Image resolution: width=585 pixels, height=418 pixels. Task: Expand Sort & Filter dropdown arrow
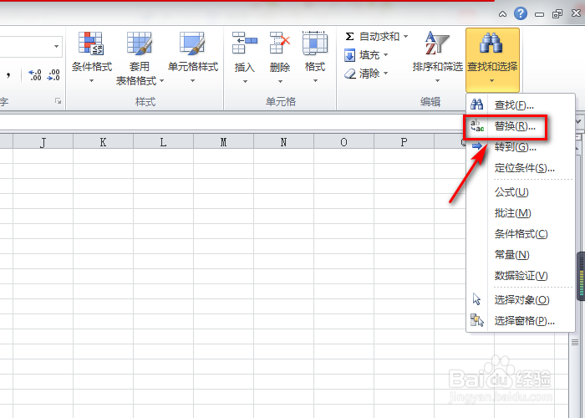[437, 80]
